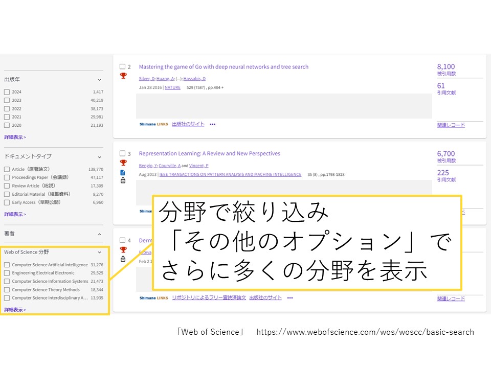
Task: Select the checkbox for result 2
Action: [122, 66]
